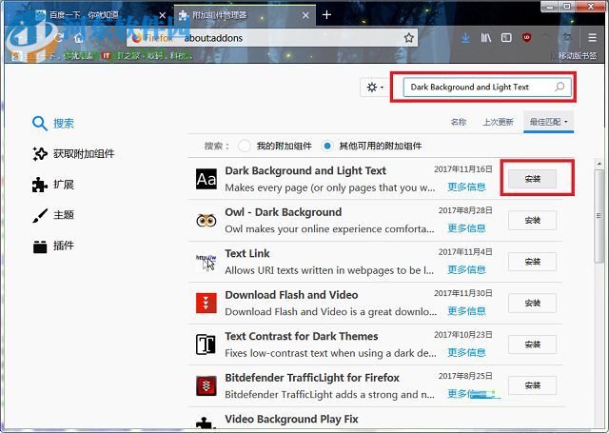Install Text Contrast for Dark Themes
Image resolution: width=609 pixels, height=433 pixels.
(533, 344)
